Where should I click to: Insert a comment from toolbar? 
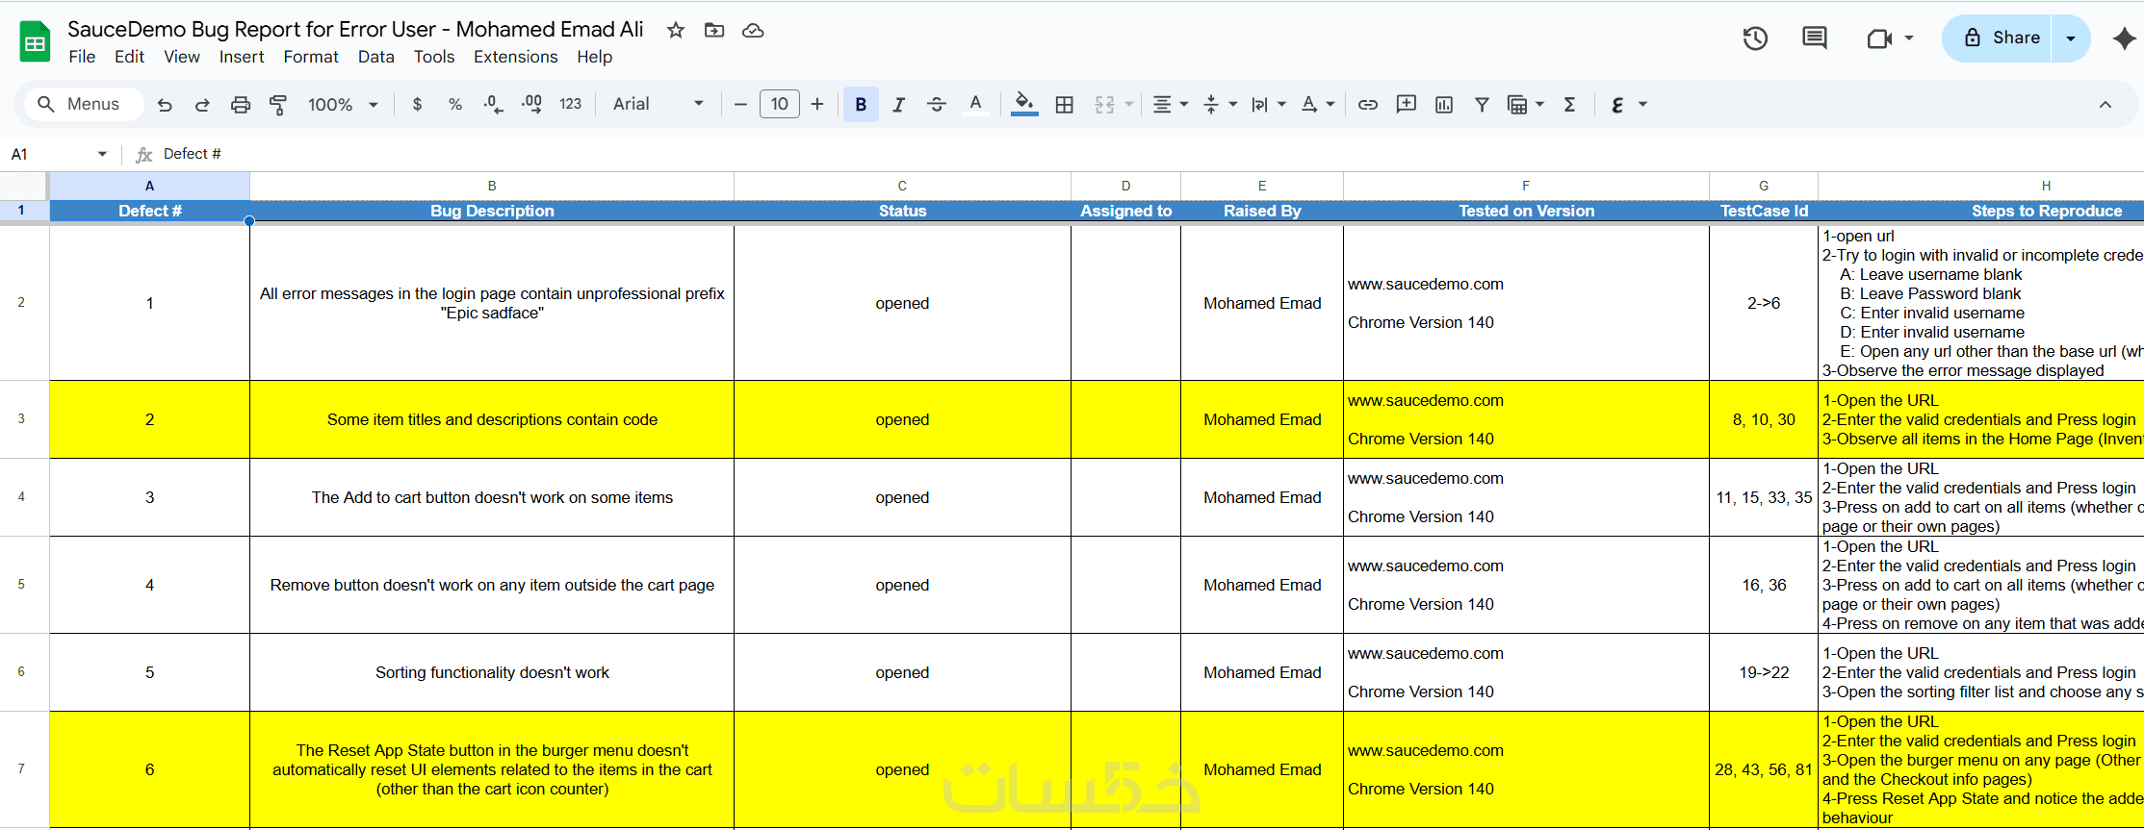1407,105
